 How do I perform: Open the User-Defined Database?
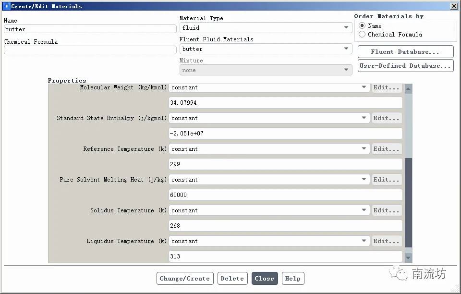pyautogui.click(x=405, y=66)
